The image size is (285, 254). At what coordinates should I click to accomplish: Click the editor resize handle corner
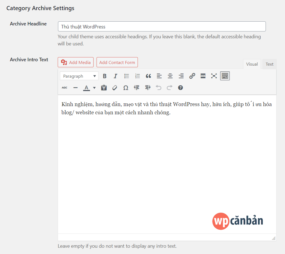[x=274, y=238]
